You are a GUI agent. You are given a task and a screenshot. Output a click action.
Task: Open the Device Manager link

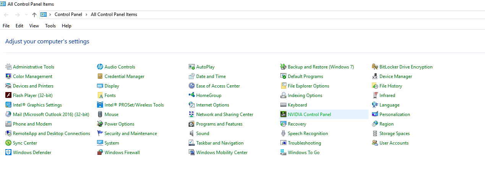point(396,76)
